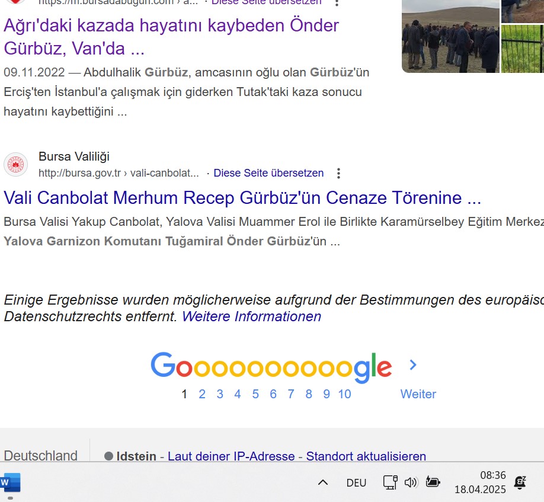Translate the Bursa Valiliği result page
Viewport: 544px width, 502px height.
268,173
